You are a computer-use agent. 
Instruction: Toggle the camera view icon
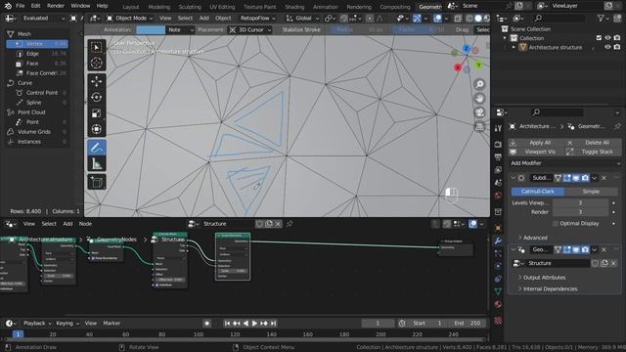(479, 113)
